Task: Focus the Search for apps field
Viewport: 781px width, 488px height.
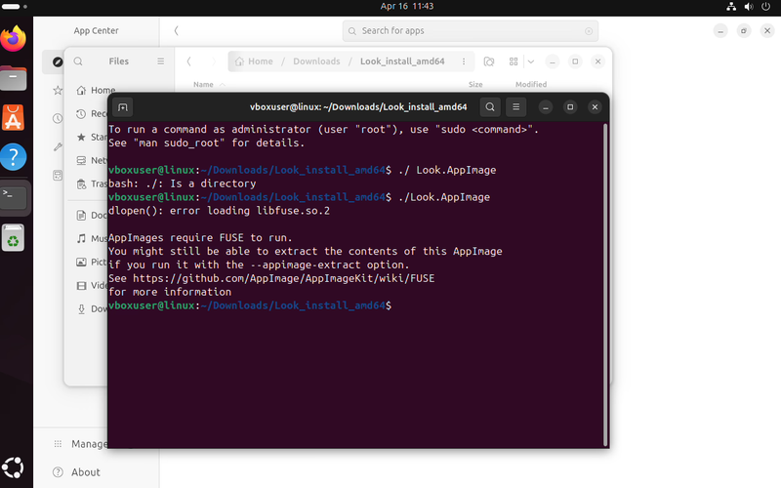Action: [471, 31]
